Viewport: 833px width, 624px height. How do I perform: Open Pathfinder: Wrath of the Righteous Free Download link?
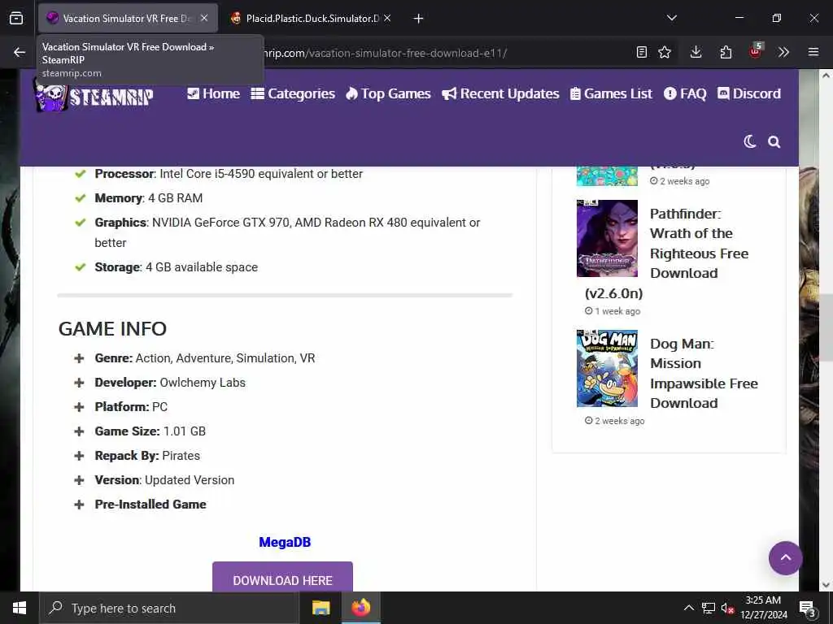[699, 244]
